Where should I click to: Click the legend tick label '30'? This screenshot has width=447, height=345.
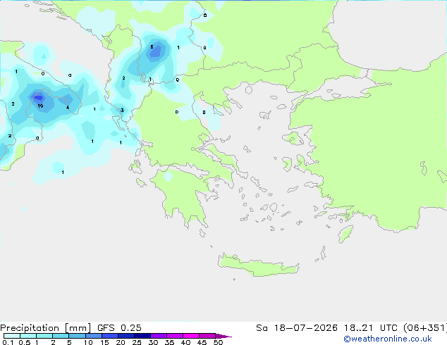pyautogui.click(x=153, y=342)
